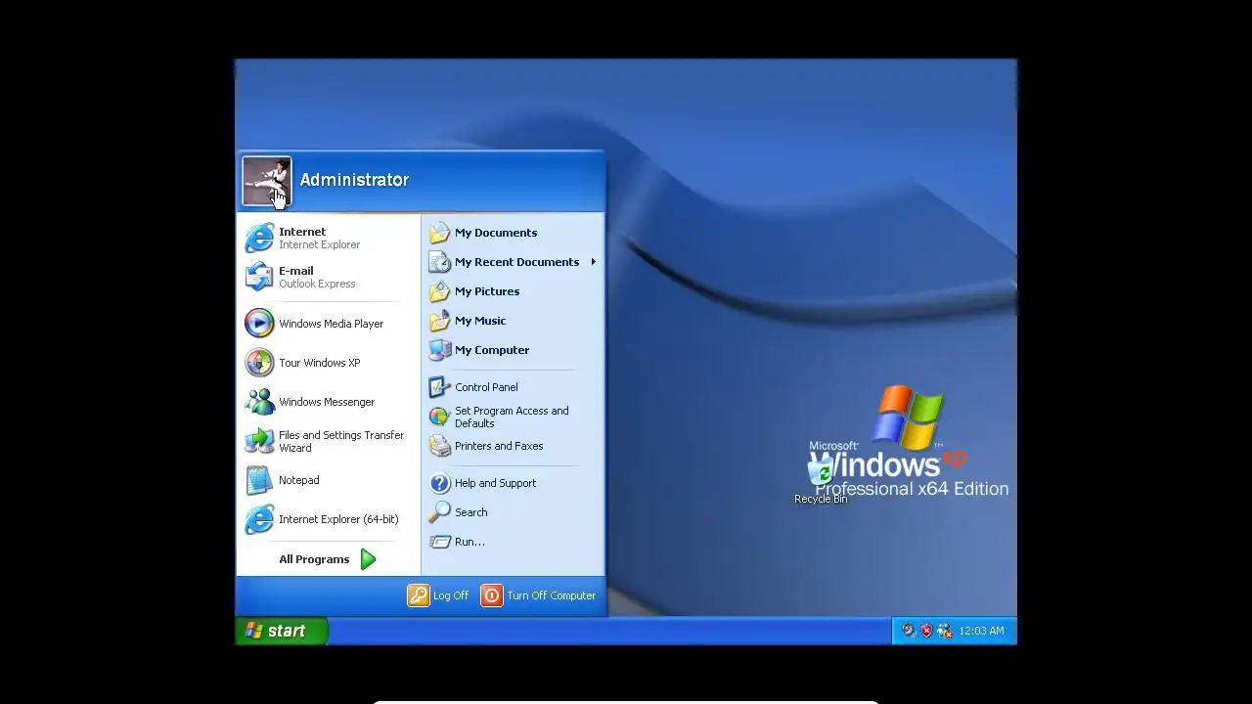This screenshot has width=1252, height=704.
Task: Click the Search magnifier icon
Action: pos(439,511)
